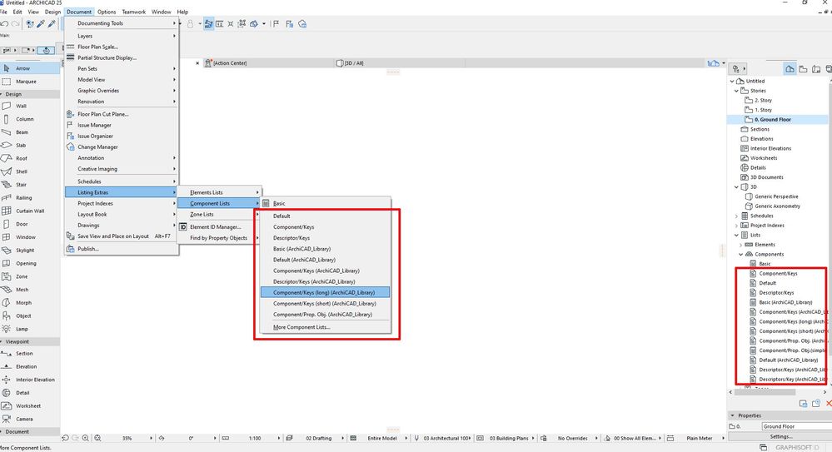Collapse the Stories tree node
This screenshot has width=832, height=452.
click(x=736, y=91)
